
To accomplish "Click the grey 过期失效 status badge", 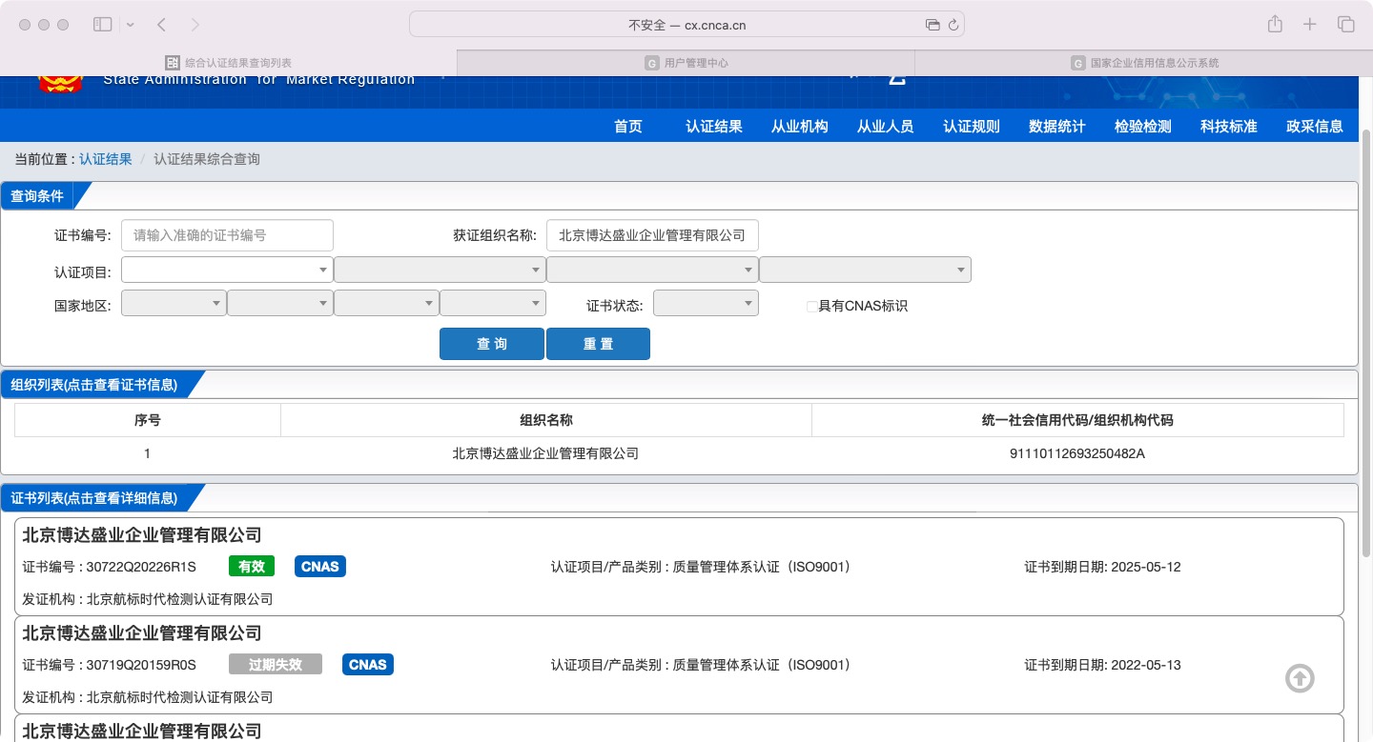I will point(276,665).
